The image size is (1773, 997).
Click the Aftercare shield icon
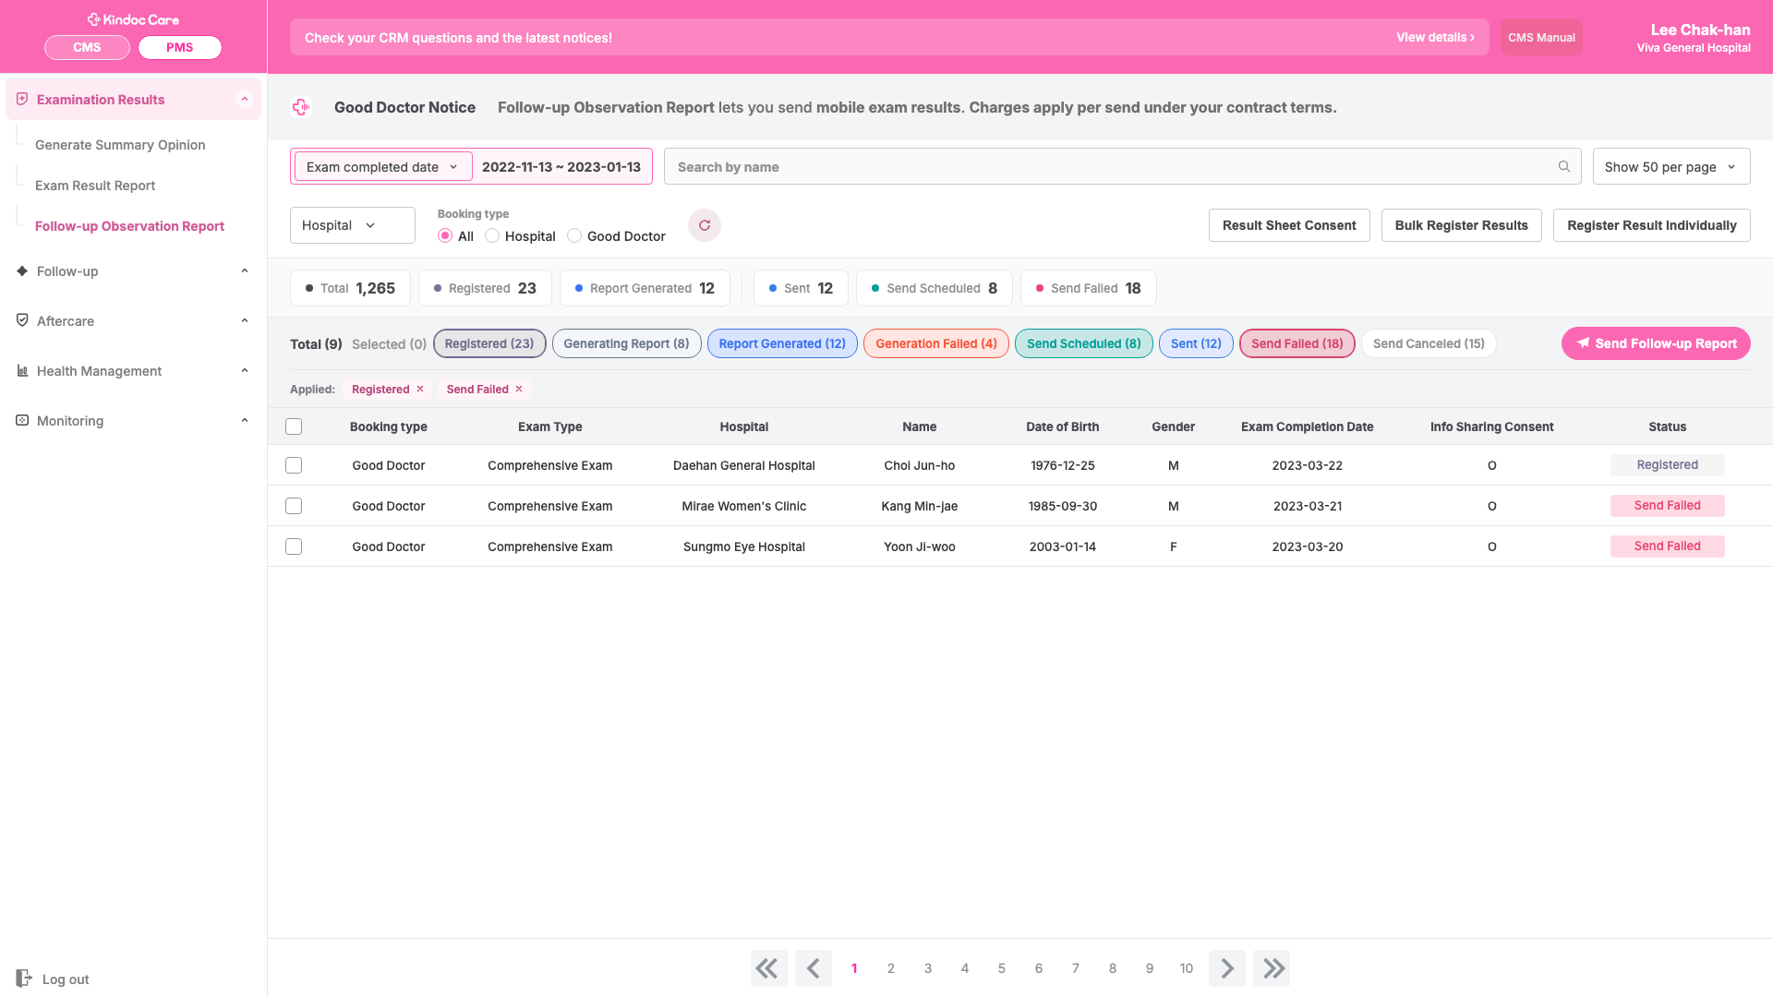click(22, 320)
